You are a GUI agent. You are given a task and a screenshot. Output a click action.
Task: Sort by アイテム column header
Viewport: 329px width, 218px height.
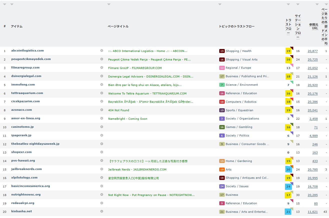[17, 26]
